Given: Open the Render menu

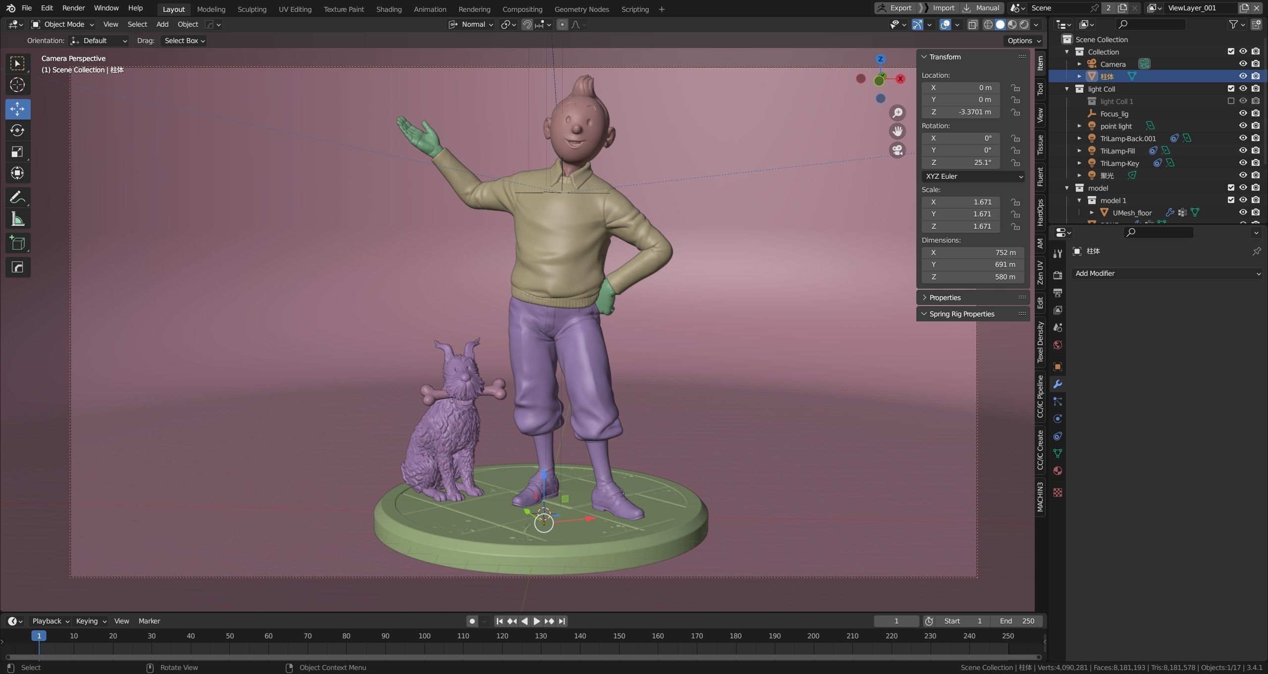Looking at the screenshot, I should (x=73, y=8).
